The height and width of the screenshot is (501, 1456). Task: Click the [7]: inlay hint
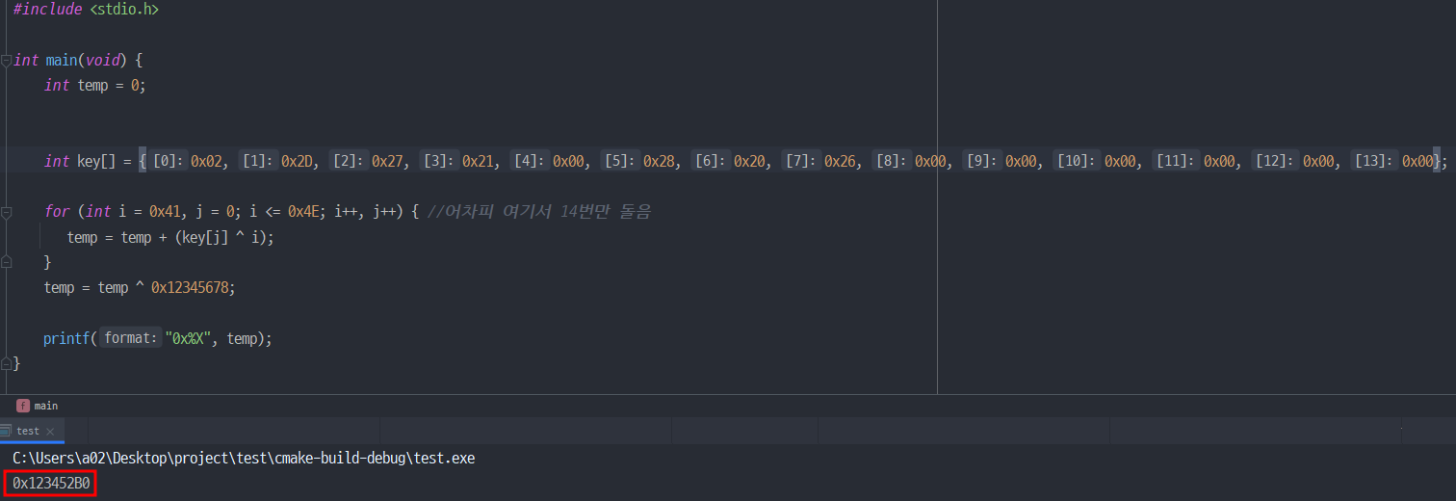coord(803,162)
